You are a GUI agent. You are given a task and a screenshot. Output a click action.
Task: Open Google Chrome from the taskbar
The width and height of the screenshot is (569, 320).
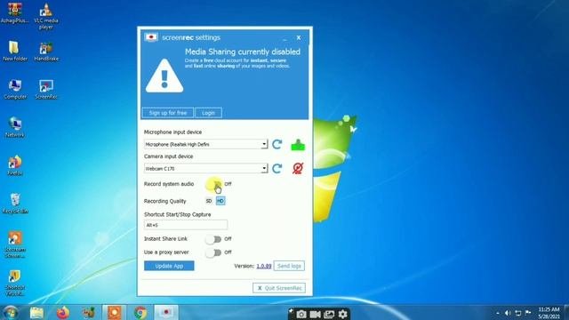pos(140,313)
